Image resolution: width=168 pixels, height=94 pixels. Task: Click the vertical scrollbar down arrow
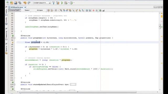pos(160,90)
